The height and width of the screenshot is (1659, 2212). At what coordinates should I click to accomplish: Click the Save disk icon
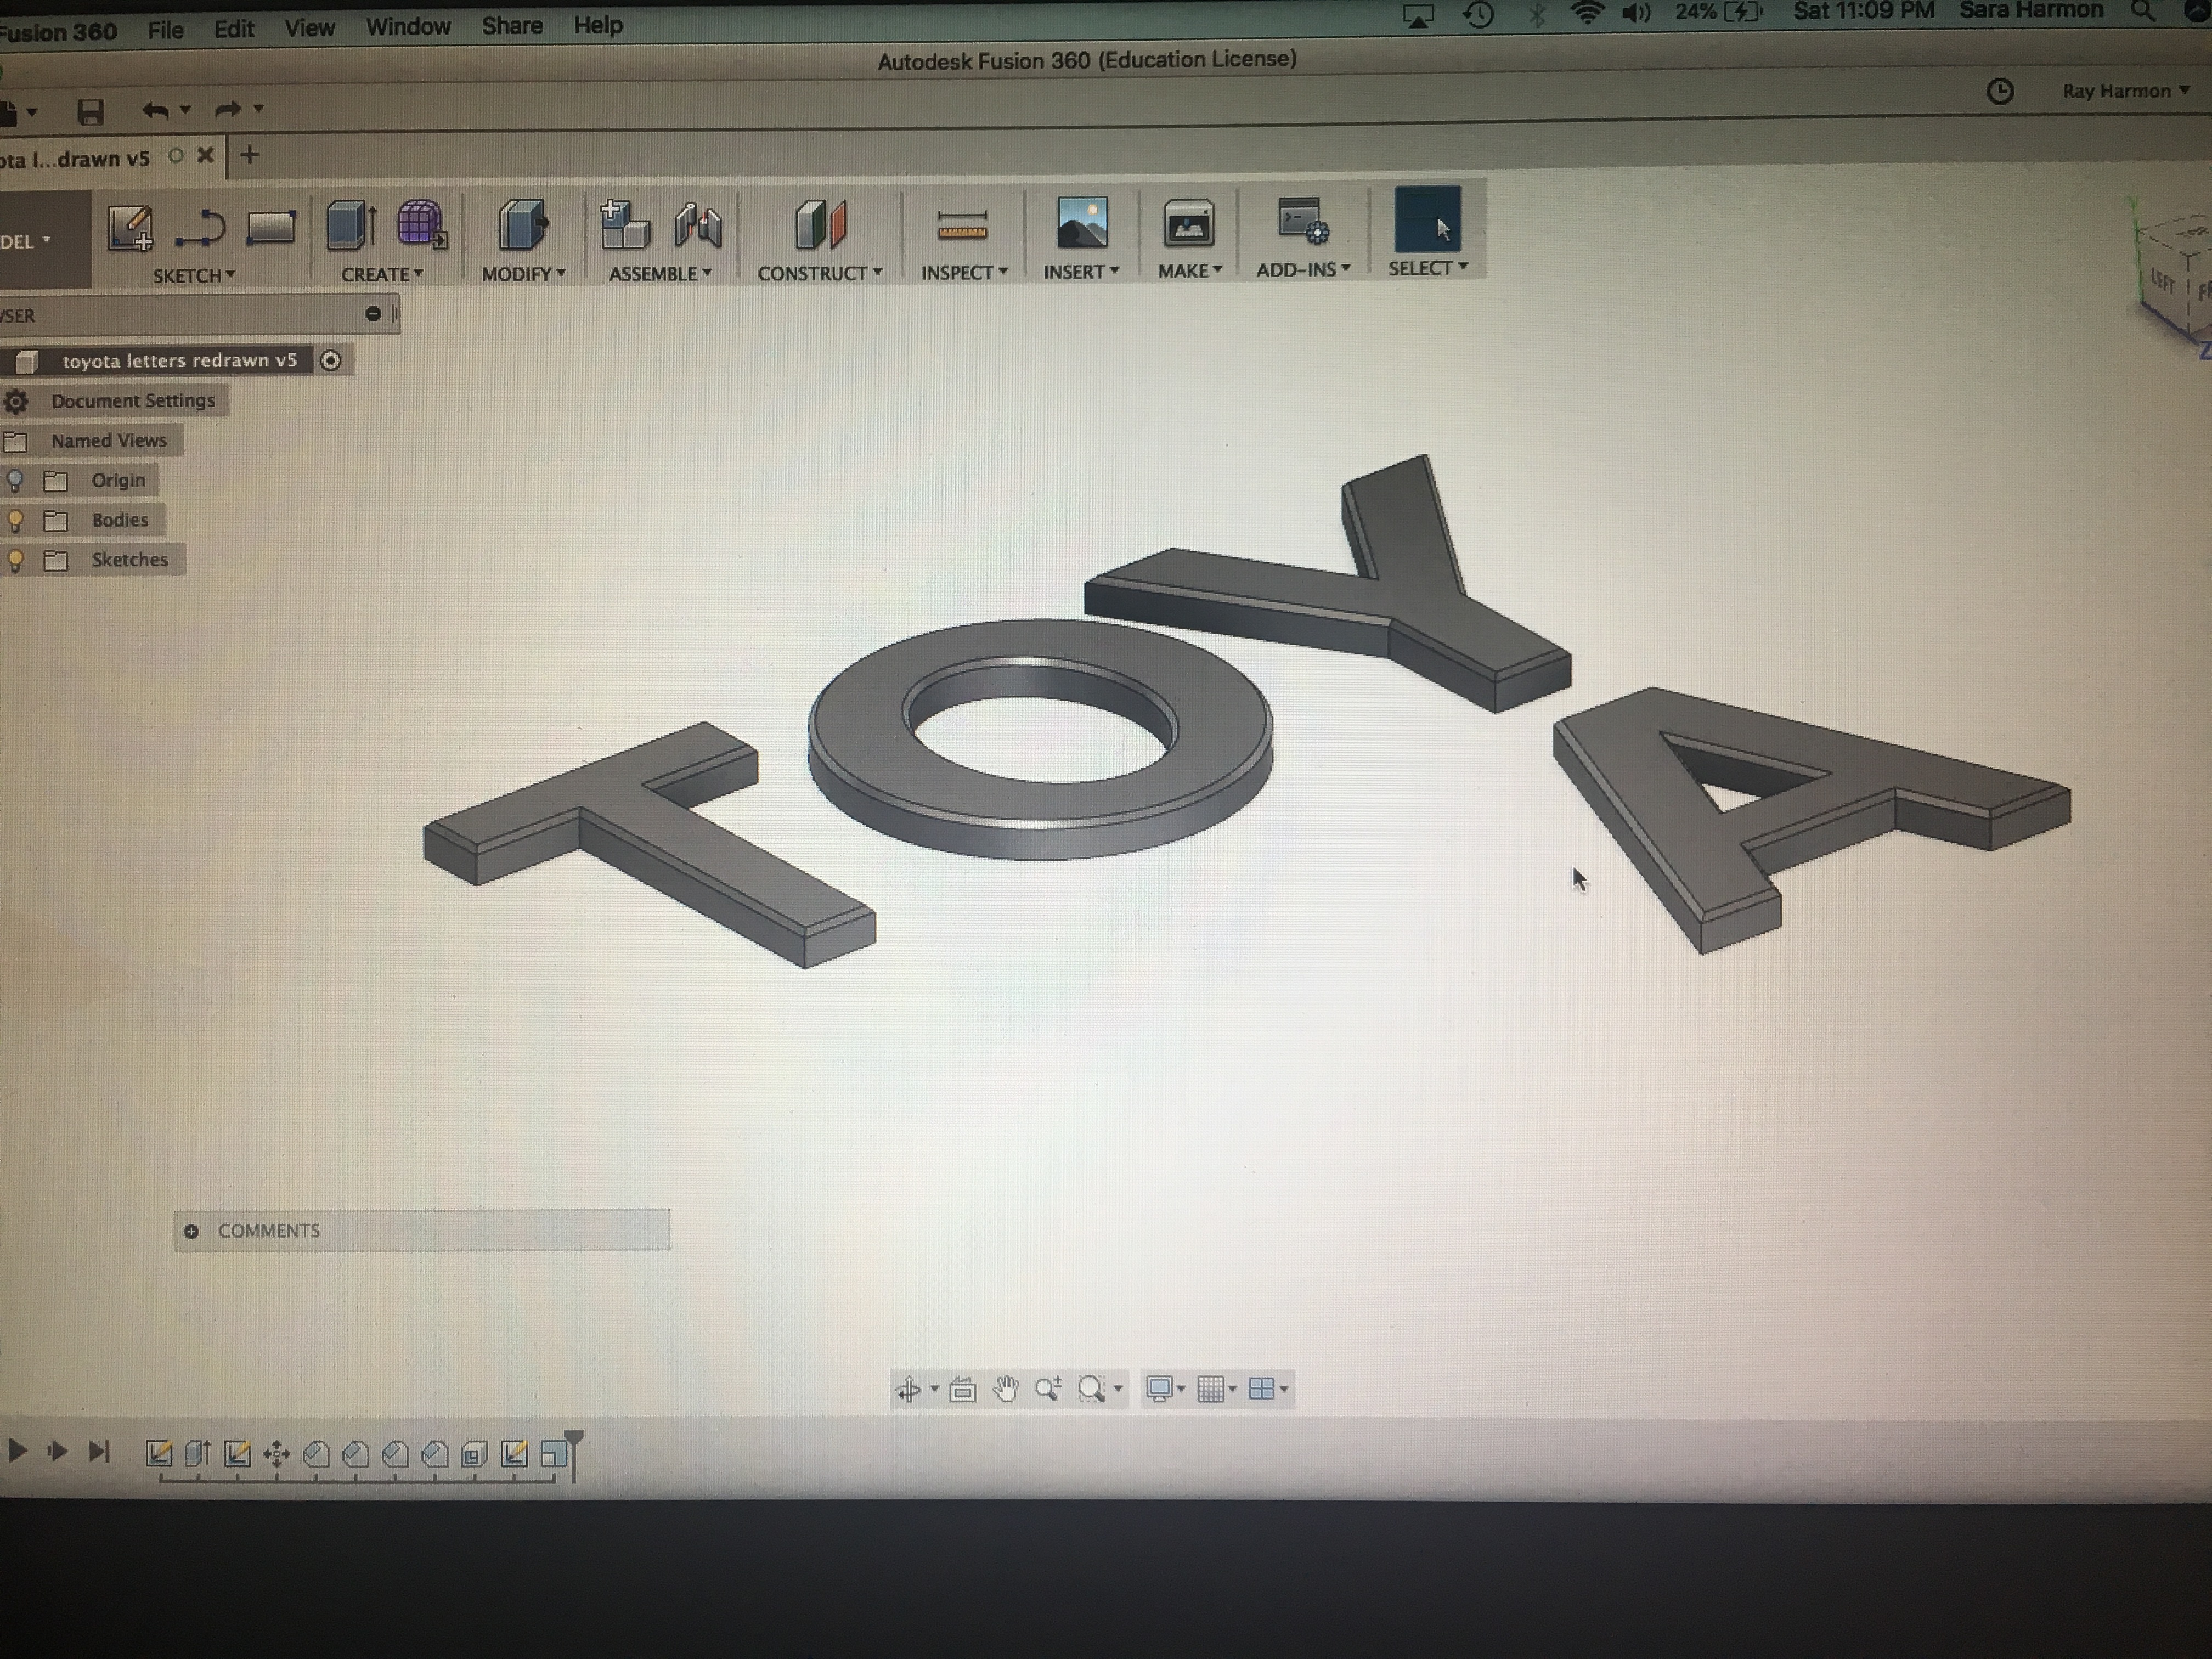coord(91,111)
